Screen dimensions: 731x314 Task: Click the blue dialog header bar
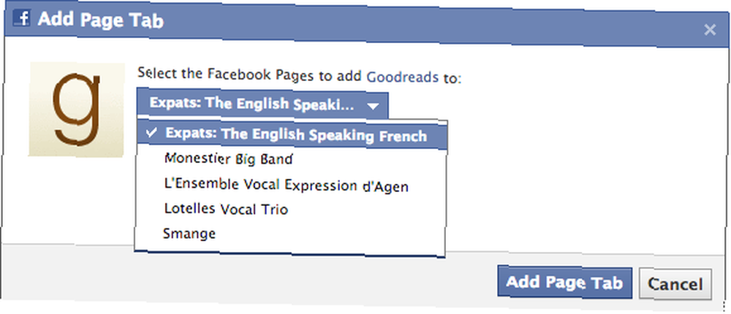tap(366, 26)
